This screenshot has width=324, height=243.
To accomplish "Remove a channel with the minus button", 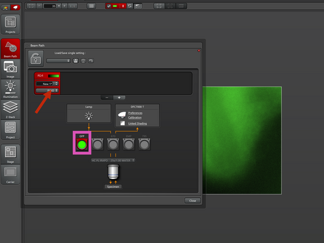I will [x=107, y=97].
